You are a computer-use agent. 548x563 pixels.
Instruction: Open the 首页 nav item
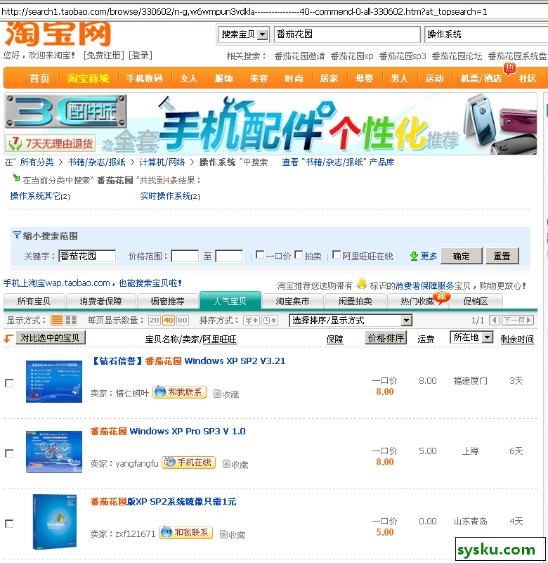click(39, 78)
